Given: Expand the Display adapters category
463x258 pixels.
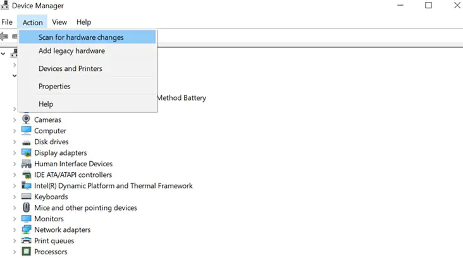Looking at the screenshot, I should coord(14,153).
